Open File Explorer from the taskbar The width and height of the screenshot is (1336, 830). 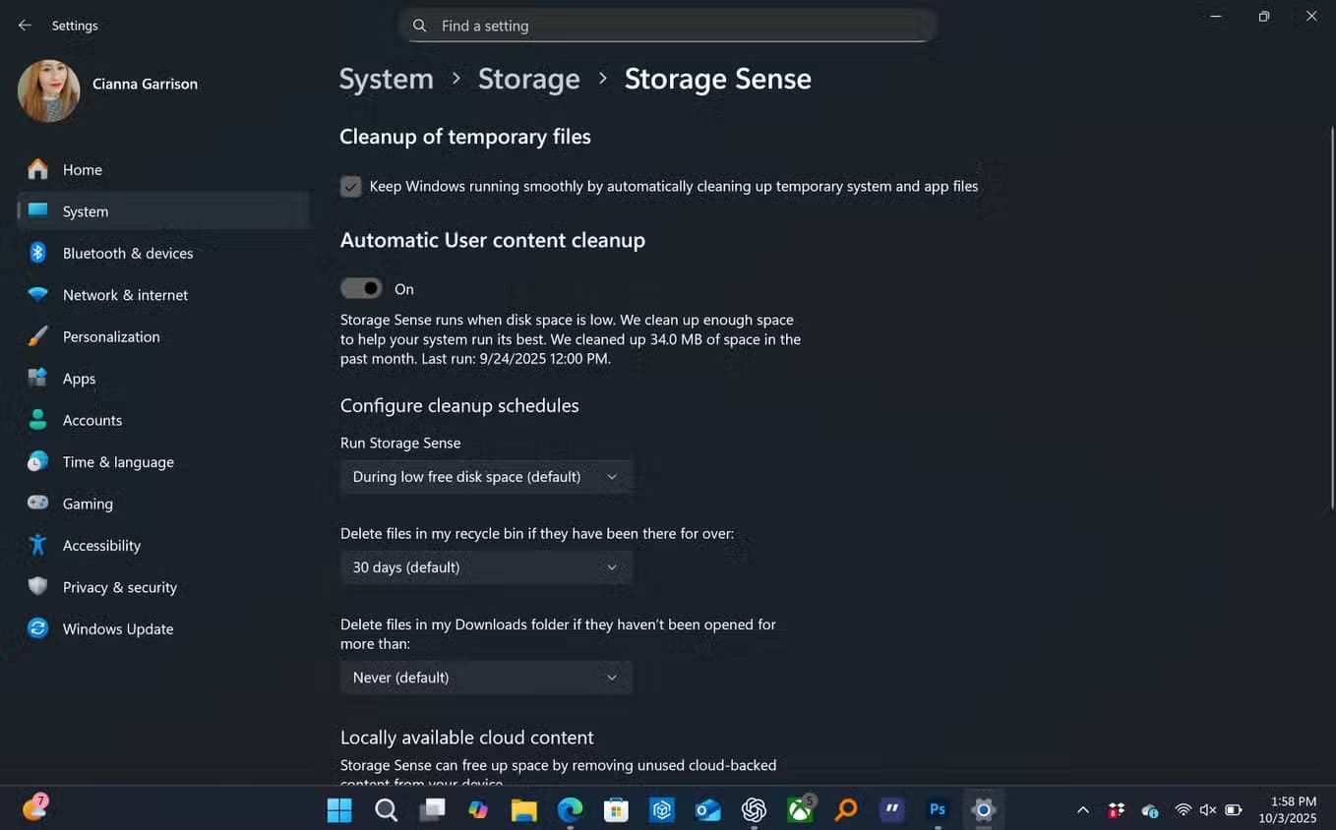[x=523, y=809]
